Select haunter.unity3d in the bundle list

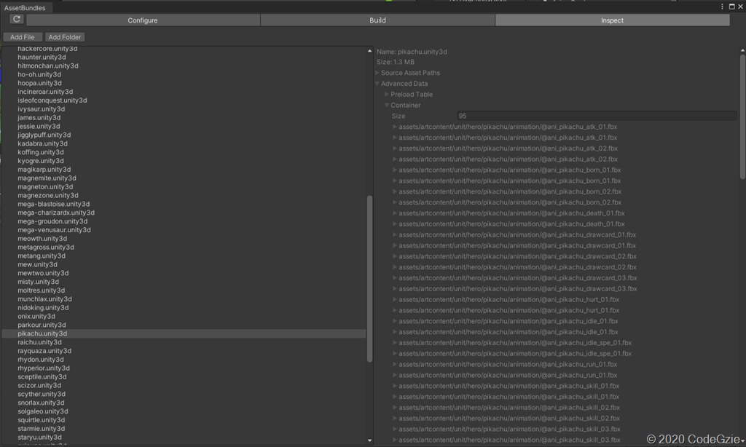[x=42, y=57]
